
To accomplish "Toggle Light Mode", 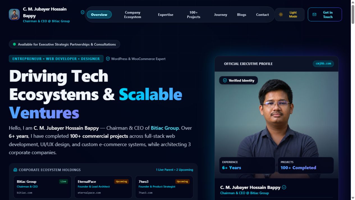I will (x=290, y=15).
